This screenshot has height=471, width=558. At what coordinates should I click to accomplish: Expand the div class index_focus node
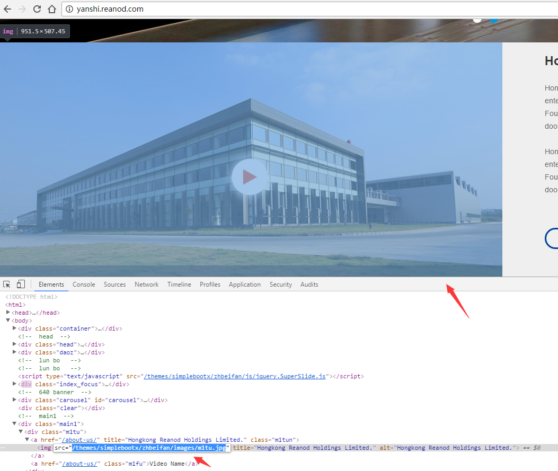pos(15,384)
